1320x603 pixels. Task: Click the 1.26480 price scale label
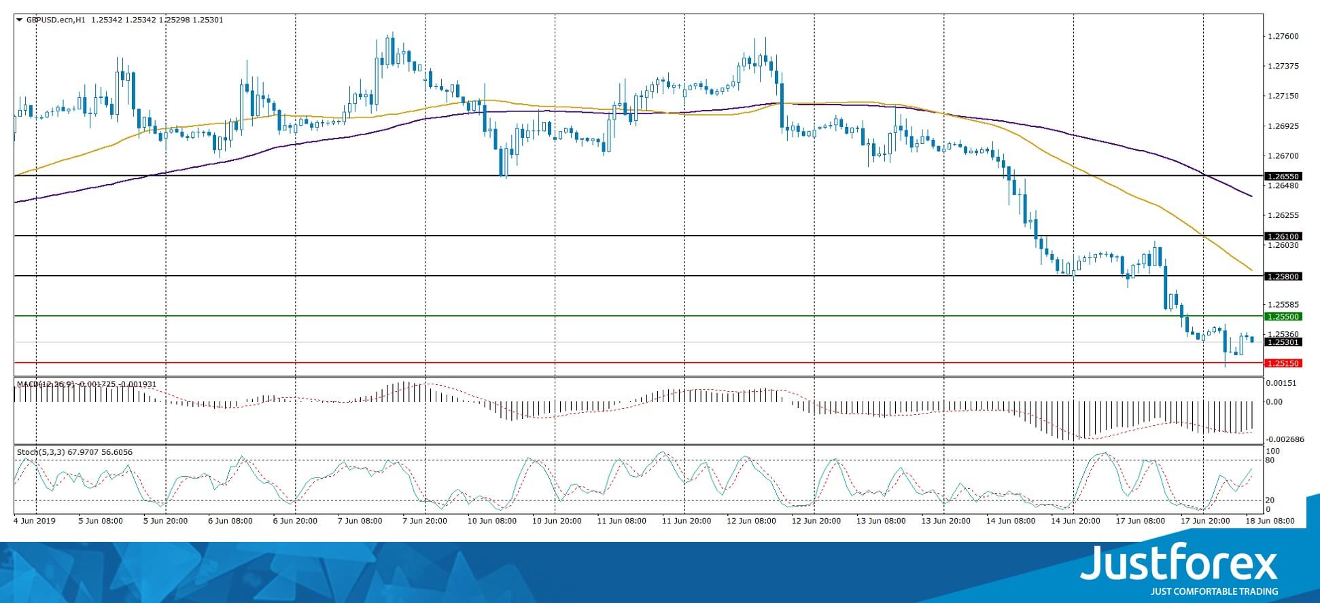[x=1283, y=185]
